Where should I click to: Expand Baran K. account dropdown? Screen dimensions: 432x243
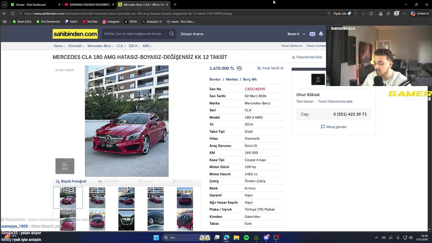pyautogui.click(x=296, y=34)
